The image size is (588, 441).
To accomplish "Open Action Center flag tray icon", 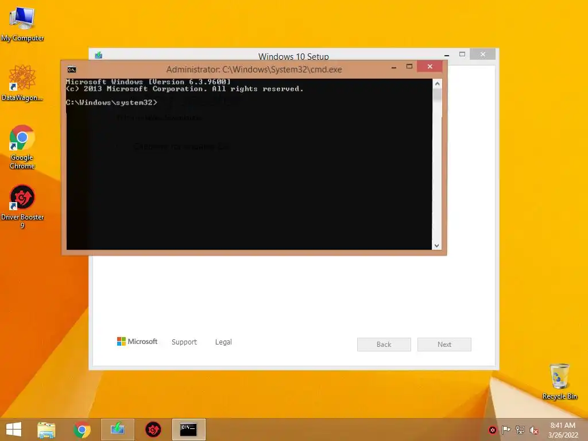I will pos(506,430).
